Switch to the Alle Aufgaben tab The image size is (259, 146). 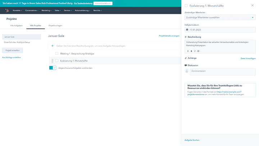click(16, 26)
